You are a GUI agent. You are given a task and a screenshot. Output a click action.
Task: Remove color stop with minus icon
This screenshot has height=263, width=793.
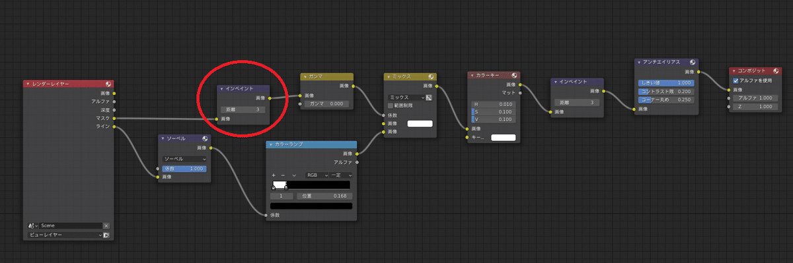[x=283, y=175]
